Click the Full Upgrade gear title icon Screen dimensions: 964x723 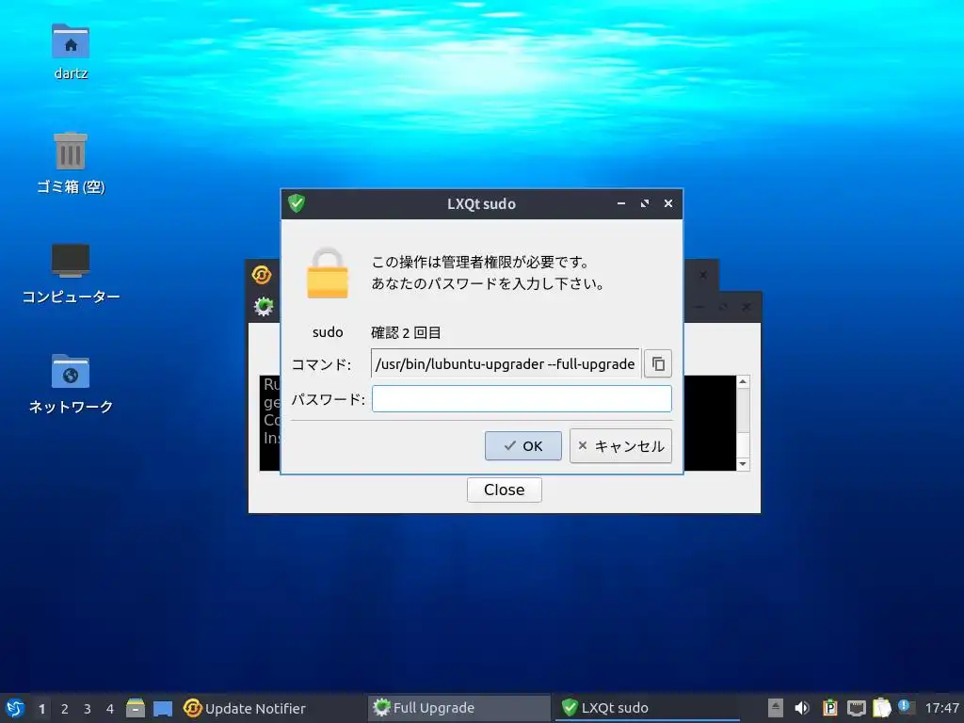pos(264,306)
